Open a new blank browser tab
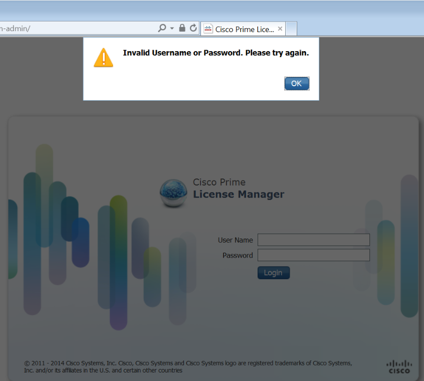424x381 pixels. (x=291, y=29)
